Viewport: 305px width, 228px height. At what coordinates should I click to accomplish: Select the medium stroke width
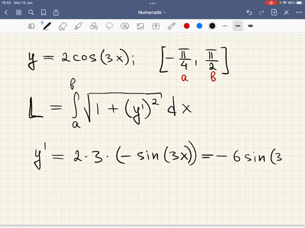238,26
